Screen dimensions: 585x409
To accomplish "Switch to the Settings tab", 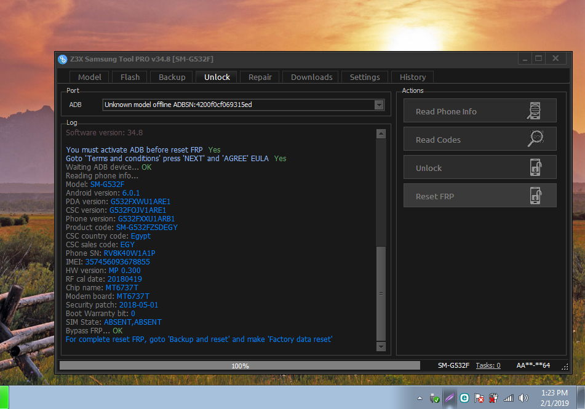I will coord(365,77).
